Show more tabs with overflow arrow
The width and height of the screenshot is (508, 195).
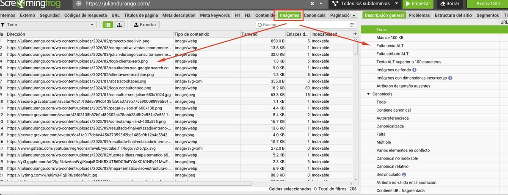[x=352, y=16]
